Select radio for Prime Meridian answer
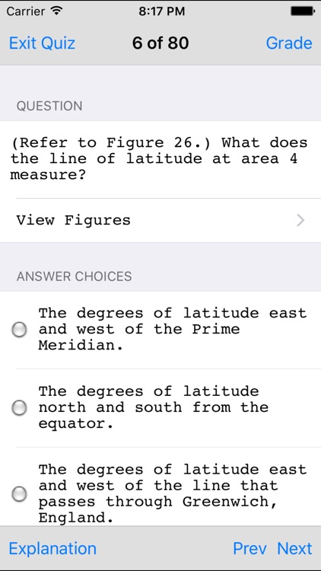This screenshot has height=571, width=321. (x=19, y=330)
